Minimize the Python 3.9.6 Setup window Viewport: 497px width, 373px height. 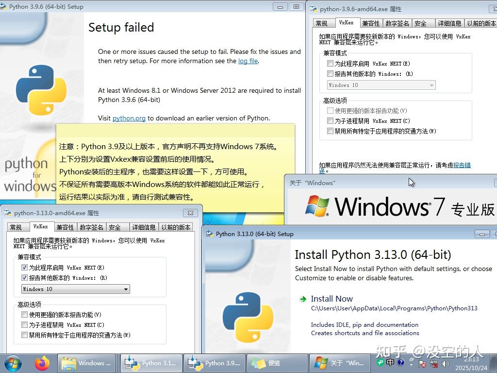(280, 7)
